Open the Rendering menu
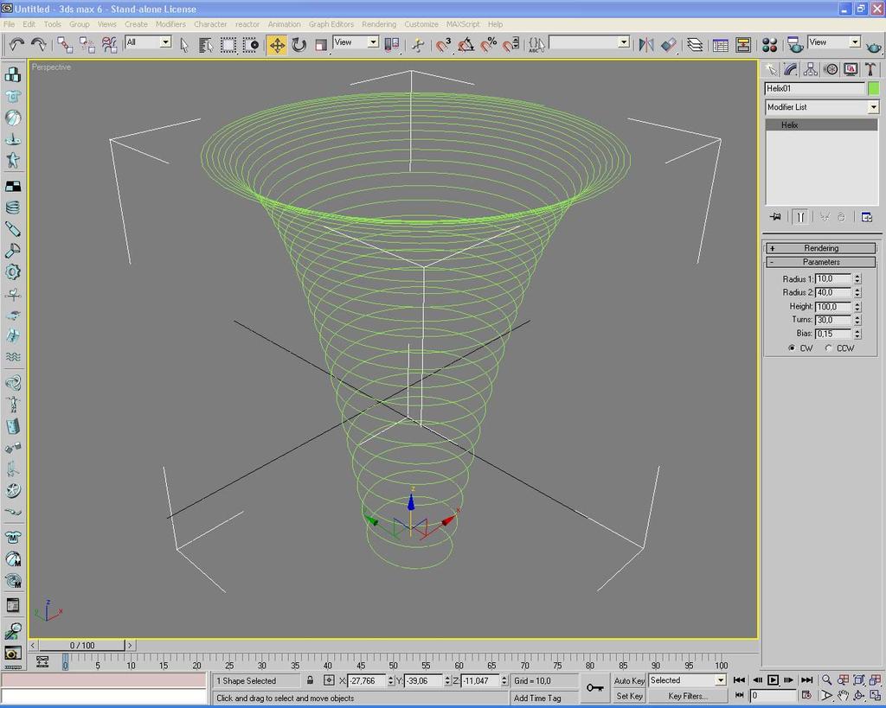The height and width of the screenshot is (708, 886). [x=379, y=24]
